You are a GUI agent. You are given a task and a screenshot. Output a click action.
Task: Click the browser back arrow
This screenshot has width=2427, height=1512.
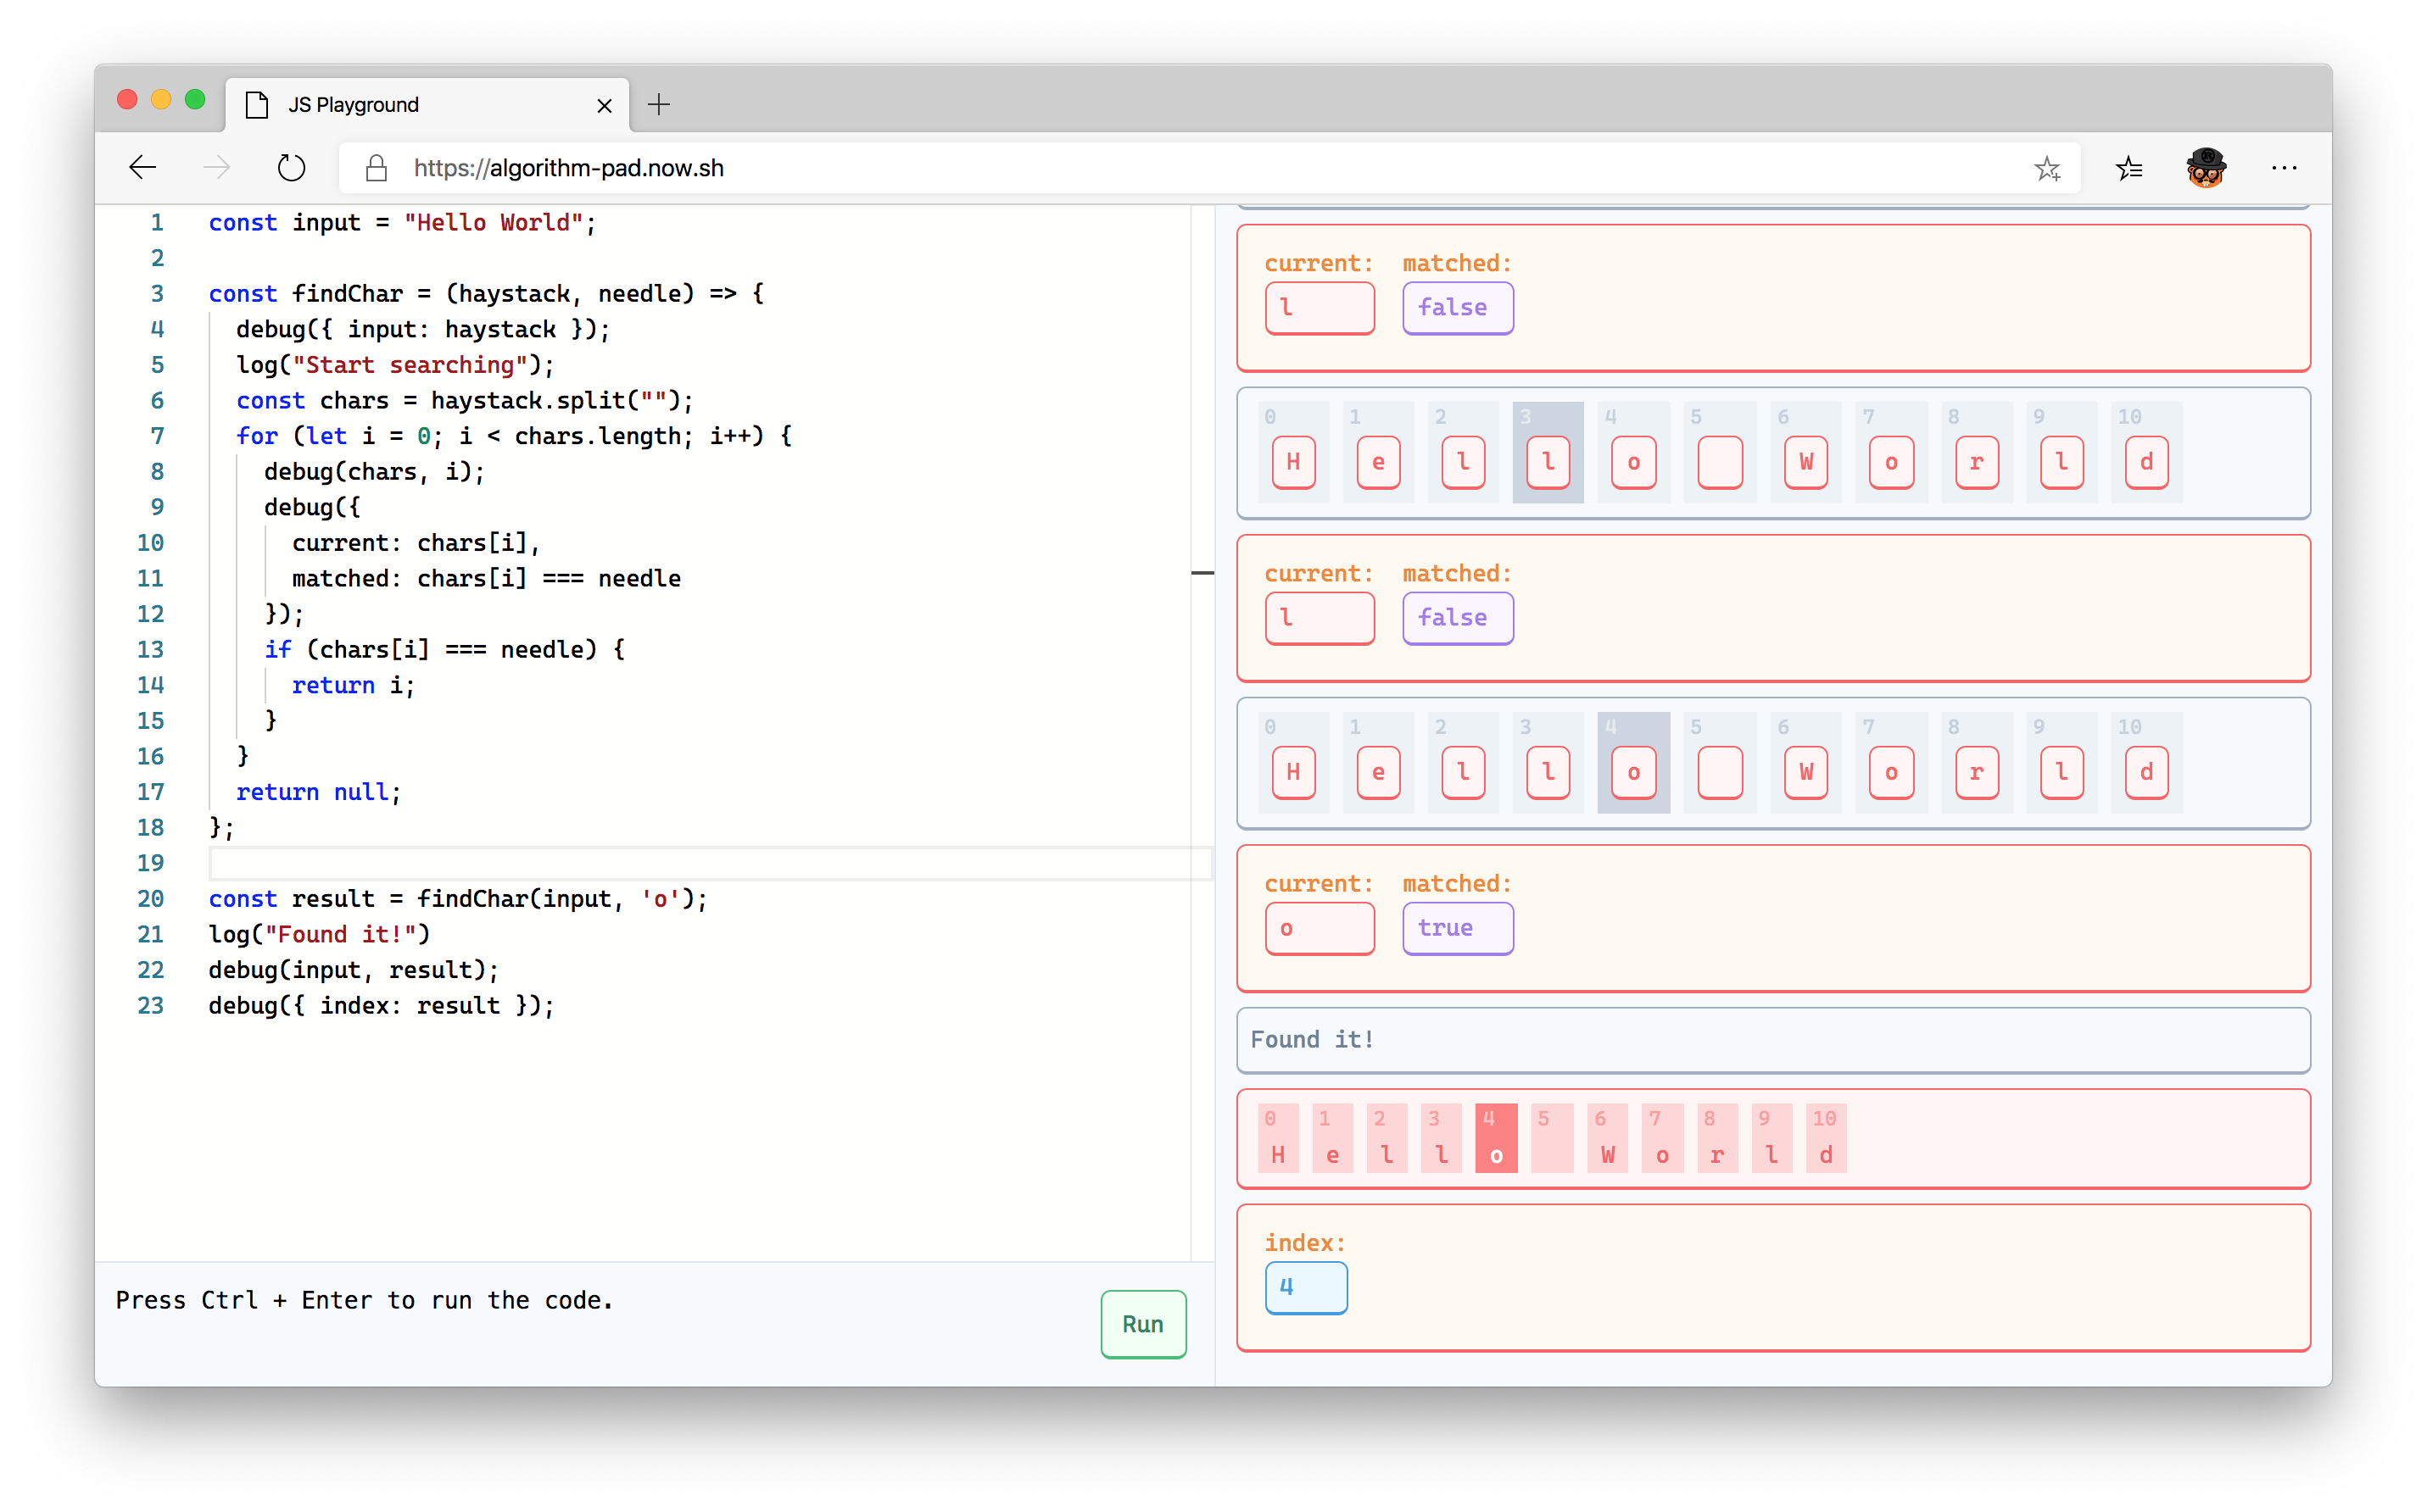point(143,167)
